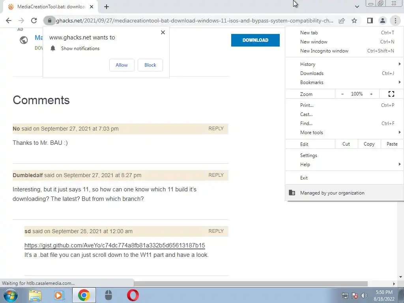This screenshot has height=303, width=404.
Task: Click the Action Center flag tray icon
Action: 355,296
